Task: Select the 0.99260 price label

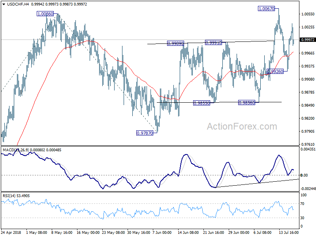Action: tap(275, 71)
